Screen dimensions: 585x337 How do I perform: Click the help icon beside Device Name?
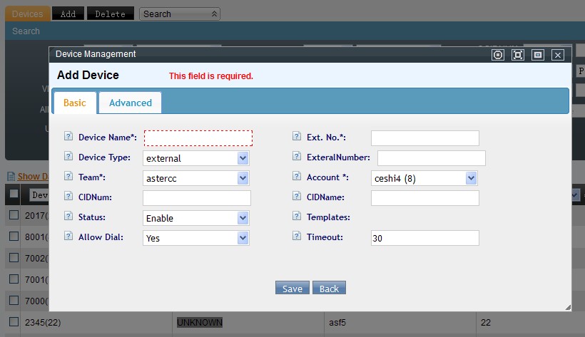68,137
